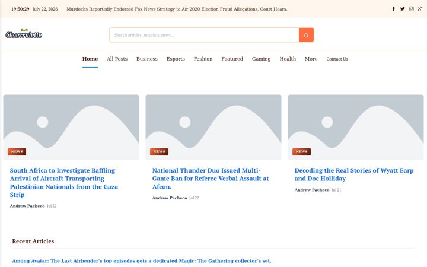
Task: Read the Murdochs Fox News ticker headline
Action: [177, 9]
